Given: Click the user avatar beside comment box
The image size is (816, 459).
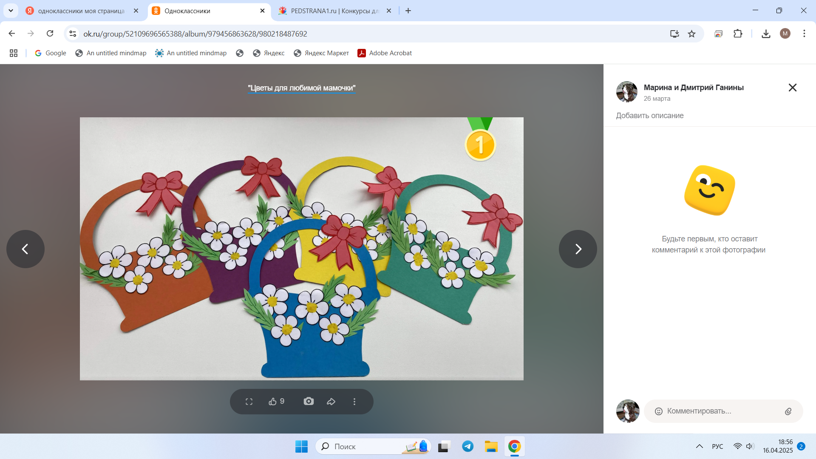Looking at the screenshot, I should pos(628,411).
